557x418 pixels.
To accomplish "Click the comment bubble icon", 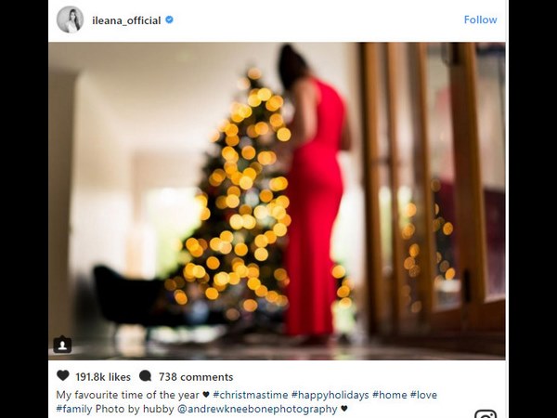I will pyautogui.click(x=146, y=375).
